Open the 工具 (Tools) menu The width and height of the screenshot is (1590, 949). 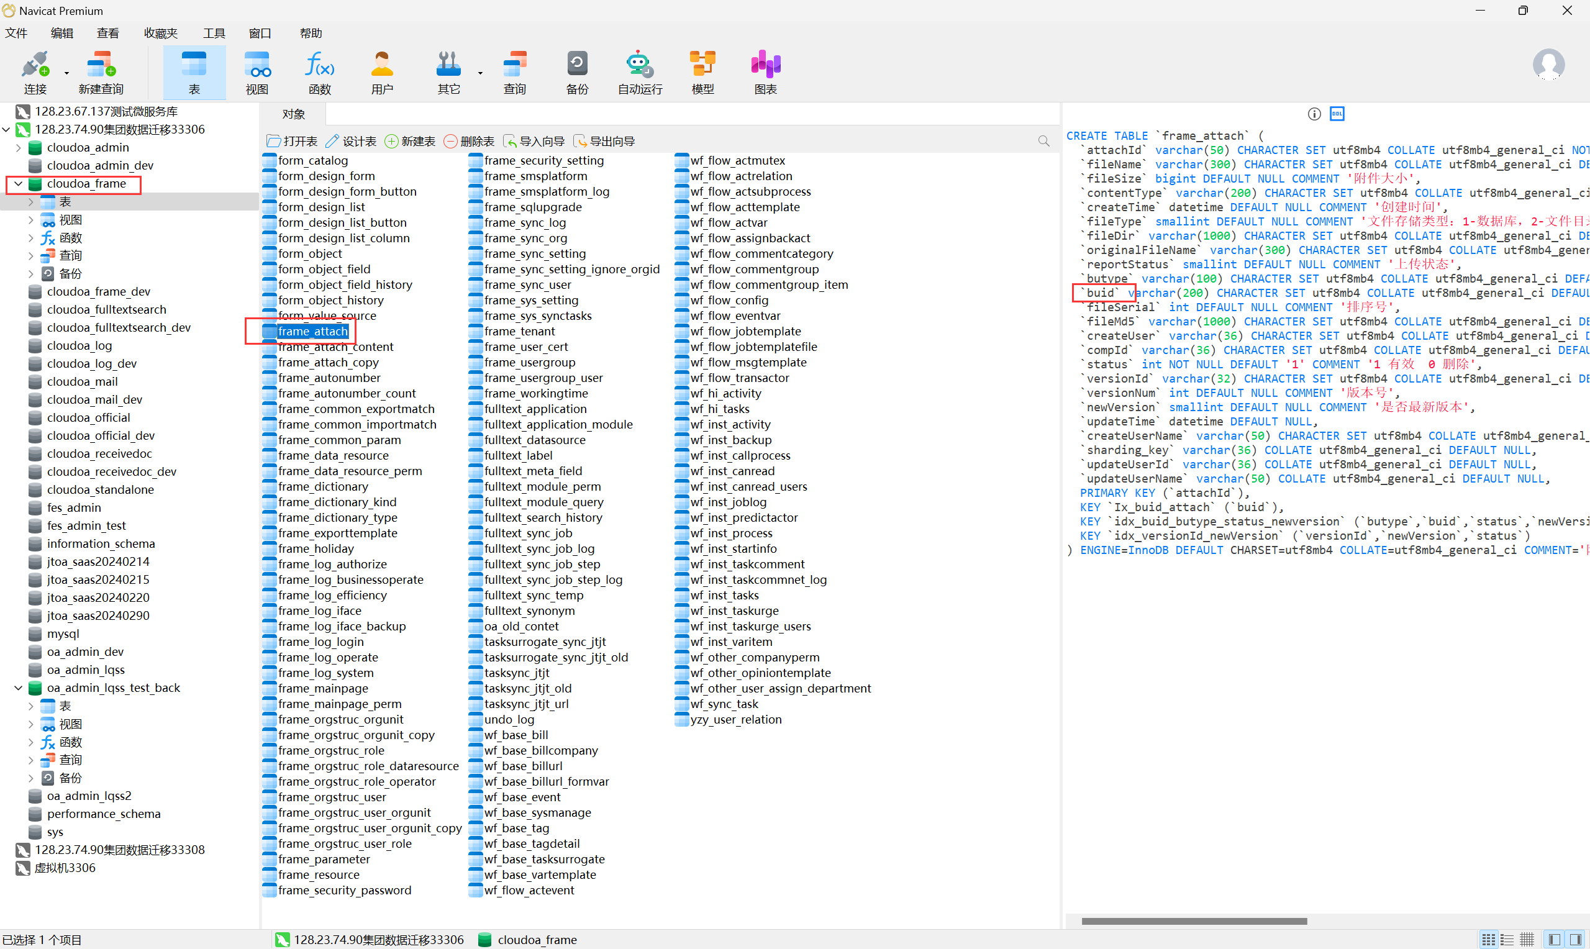214,34
